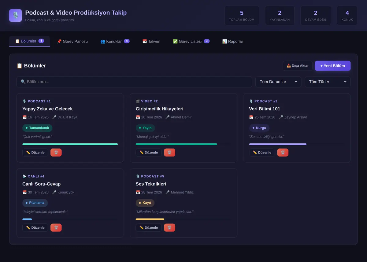Viewport: 367px width, 262px height.
Task: Click the Yayınlanan stat card
Action: click(x=280, y=16)
